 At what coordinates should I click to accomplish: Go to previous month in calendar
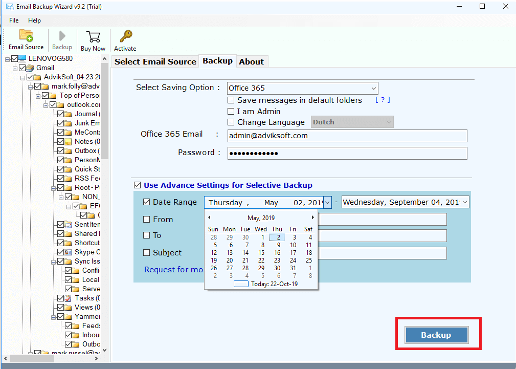tap(209, 218)
